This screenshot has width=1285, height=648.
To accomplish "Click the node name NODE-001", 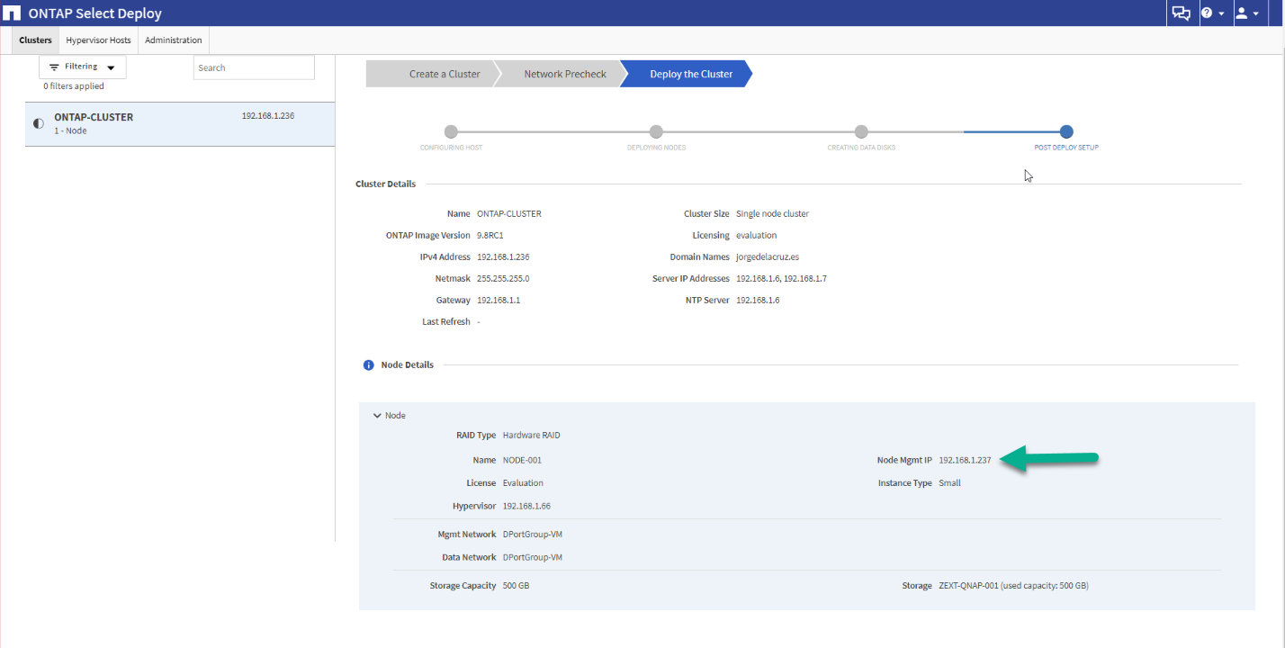I will tap(522, 460).
